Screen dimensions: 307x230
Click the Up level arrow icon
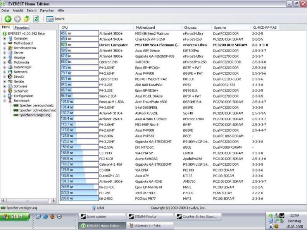click(27, 19)
